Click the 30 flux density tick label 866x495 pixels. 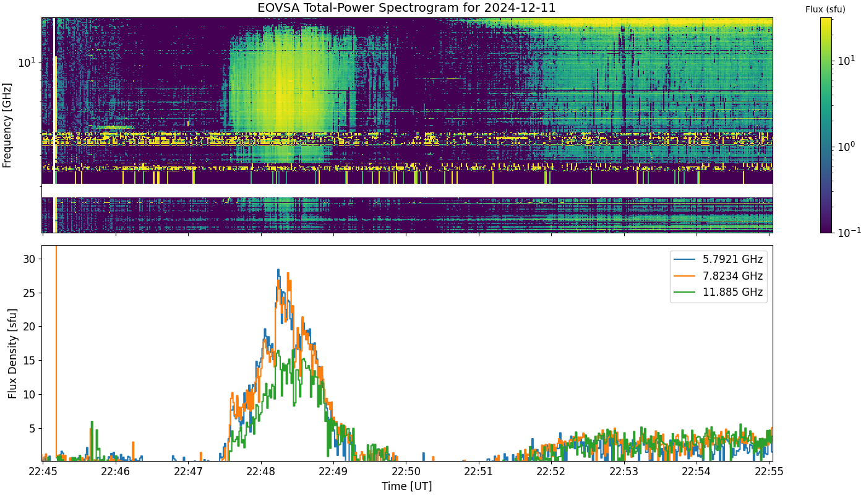point(30,259)
